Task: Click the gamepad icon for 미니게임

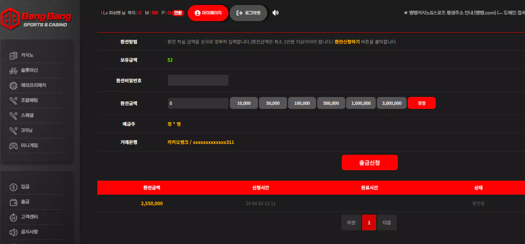Action: [13, 146]
